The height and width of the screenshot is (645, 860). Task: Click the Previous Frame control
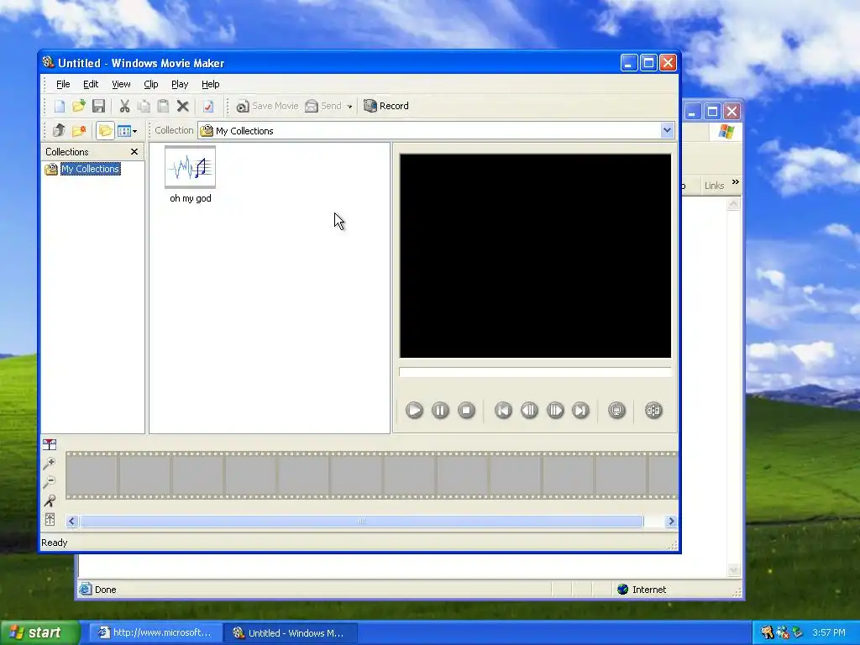(529, 410)
